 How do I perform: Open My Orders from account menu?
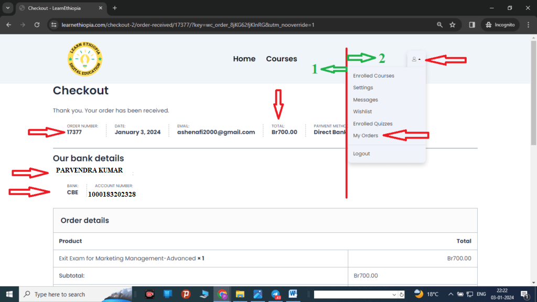click(x=366, y=136)
